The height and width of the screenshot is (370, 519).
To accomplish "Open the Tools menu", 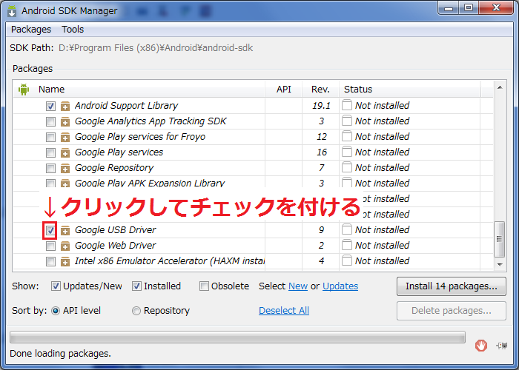I will (73, 30).
